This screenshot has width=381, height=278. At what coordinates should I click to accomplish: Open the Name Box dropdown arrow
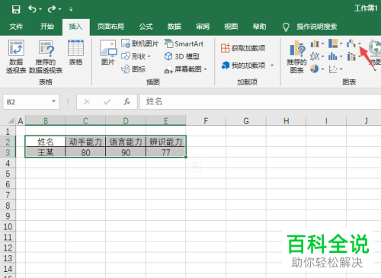[53, 101]
